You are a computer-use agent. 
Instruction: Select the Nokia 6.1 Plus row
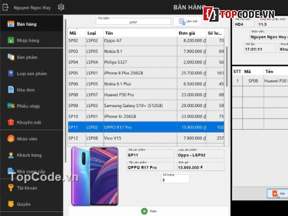click(x=146, y=84)
